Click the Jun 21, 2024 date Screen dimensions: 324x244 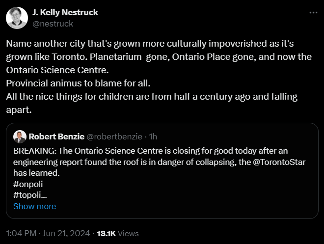70,234
